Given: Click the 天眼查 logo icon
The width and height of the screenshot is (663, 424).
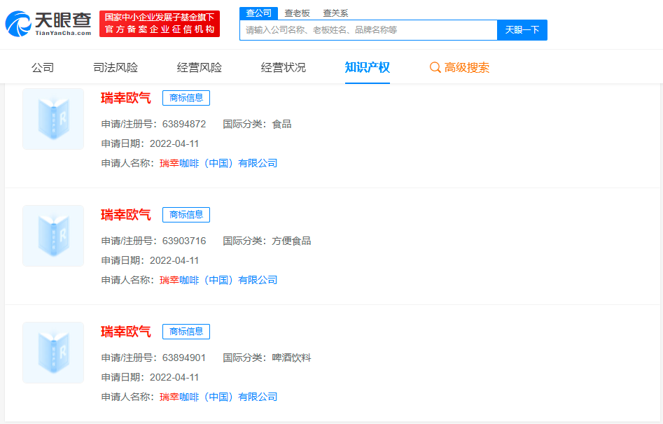Looking at the screenshot, I should pos(19,24).
